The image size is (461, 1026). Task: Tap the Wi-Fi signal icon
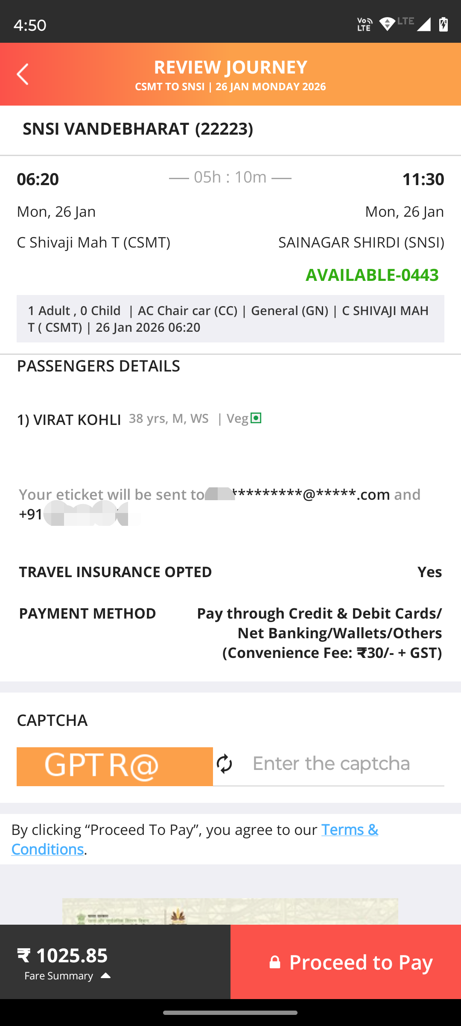click(387, 24)
